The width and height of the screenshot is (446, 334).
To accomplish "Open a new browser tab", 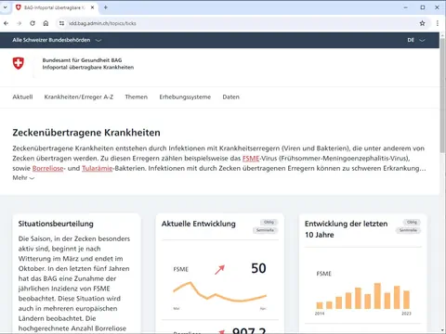I will pos(106,7).
